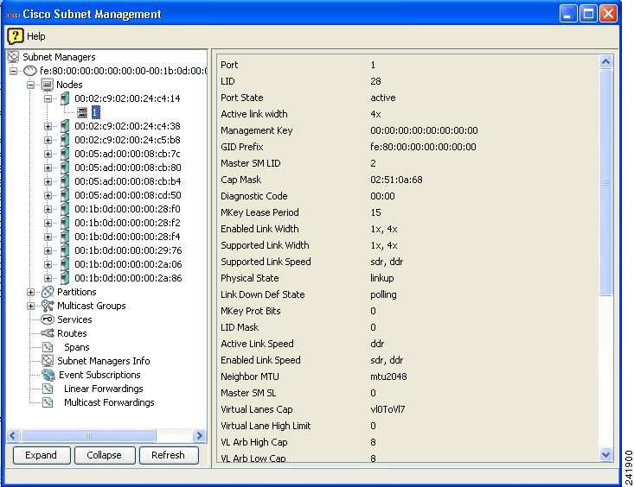Click the GID Prefix value
The image size is (634, 487).
point(423,147)
